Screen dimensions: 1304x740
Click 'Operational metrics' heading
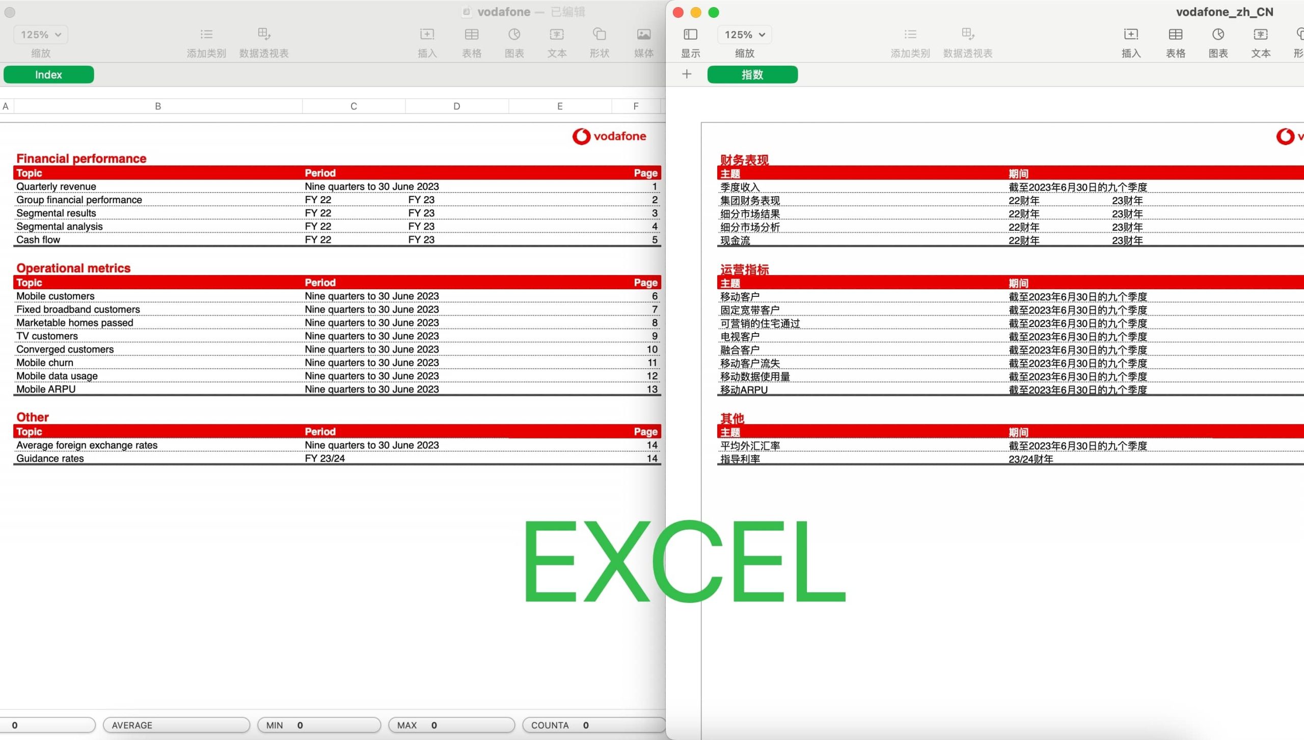click(x=73, y=268)
